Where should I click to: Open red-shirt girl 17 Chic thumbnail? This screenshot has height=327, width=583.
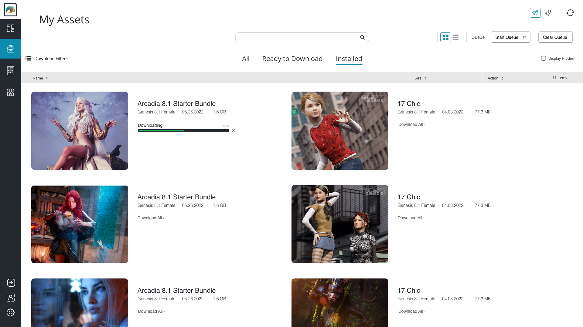340,131
